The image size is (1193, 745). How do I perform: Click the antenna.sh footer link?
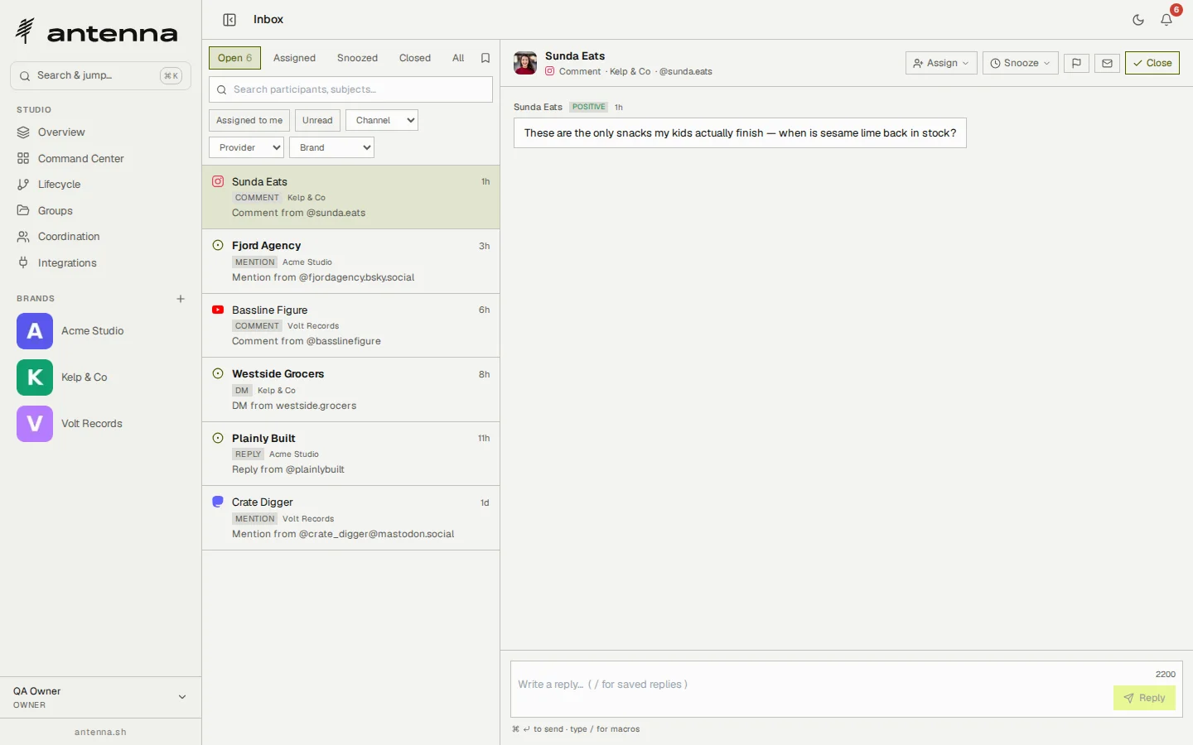tap(100, 732)
